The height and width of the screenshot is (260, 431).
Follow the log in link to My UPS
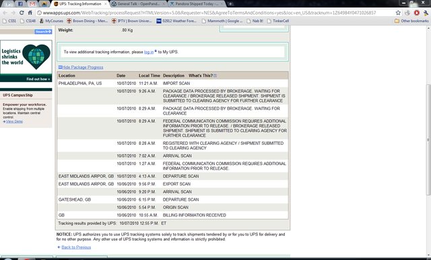click(x=149, y=52)
